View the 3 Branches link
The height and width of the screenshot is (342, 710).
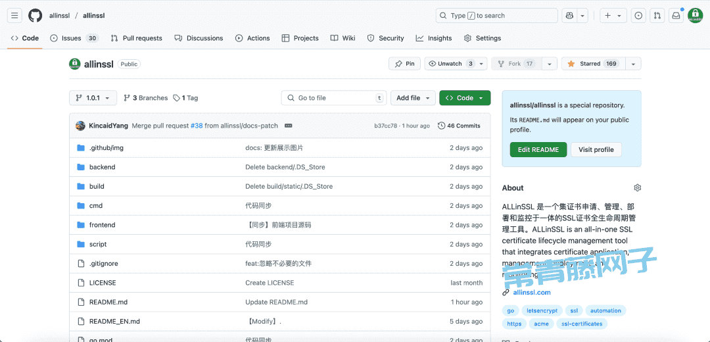[x=145, y=98]
